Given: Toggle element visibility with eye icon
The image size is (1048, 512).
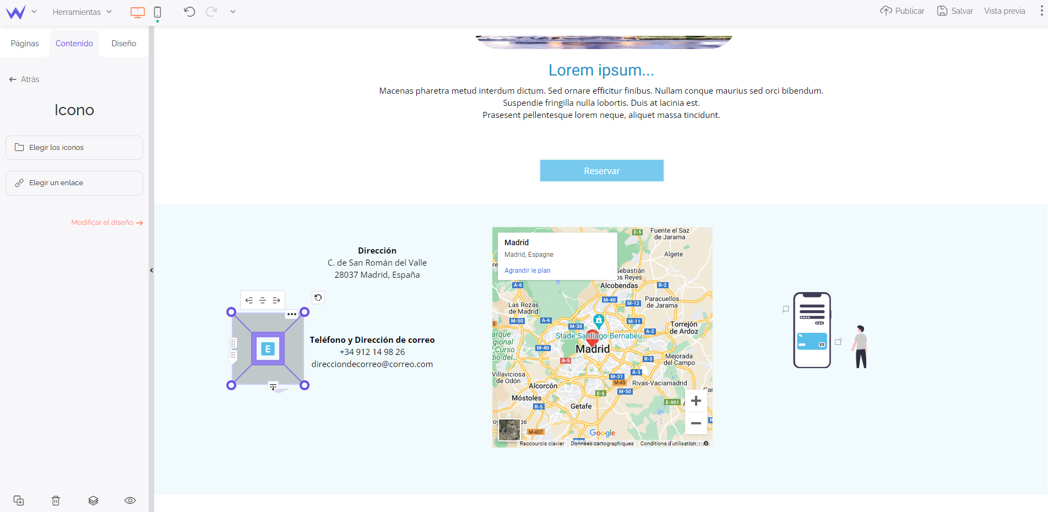Looking at the screenshot, I should click(130, 500).
